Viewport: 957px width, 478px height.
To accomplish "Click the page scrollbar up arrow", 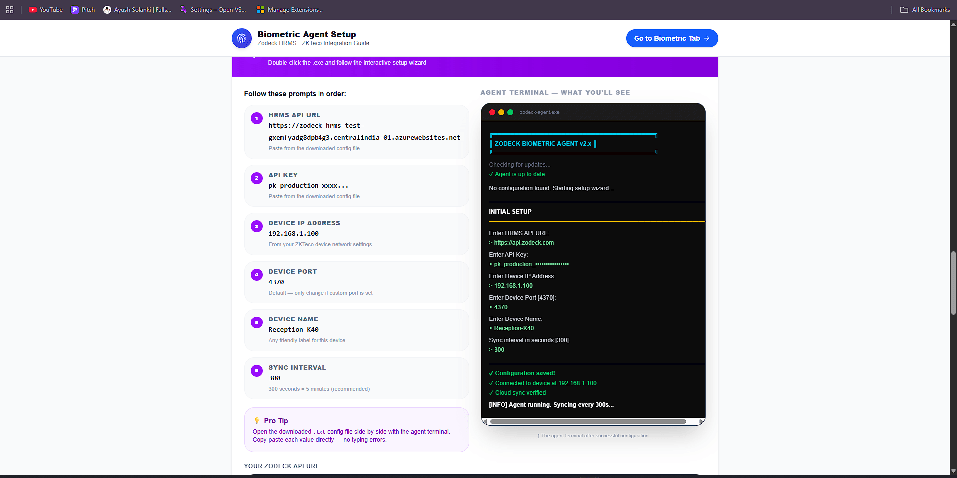I will [953, 23].
